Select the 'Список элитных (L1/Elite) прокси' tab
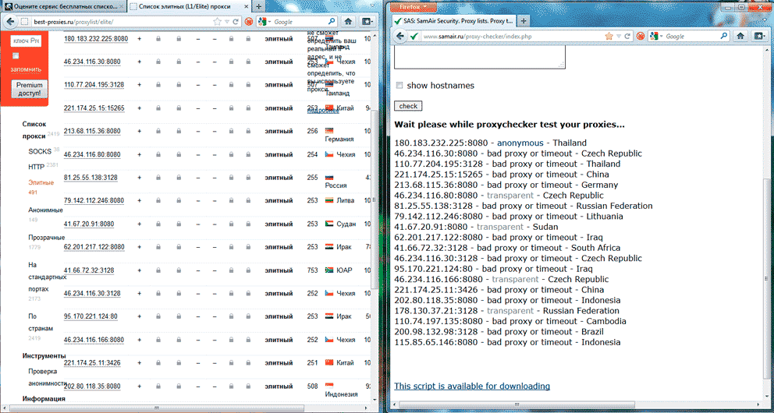 (190, 7)
